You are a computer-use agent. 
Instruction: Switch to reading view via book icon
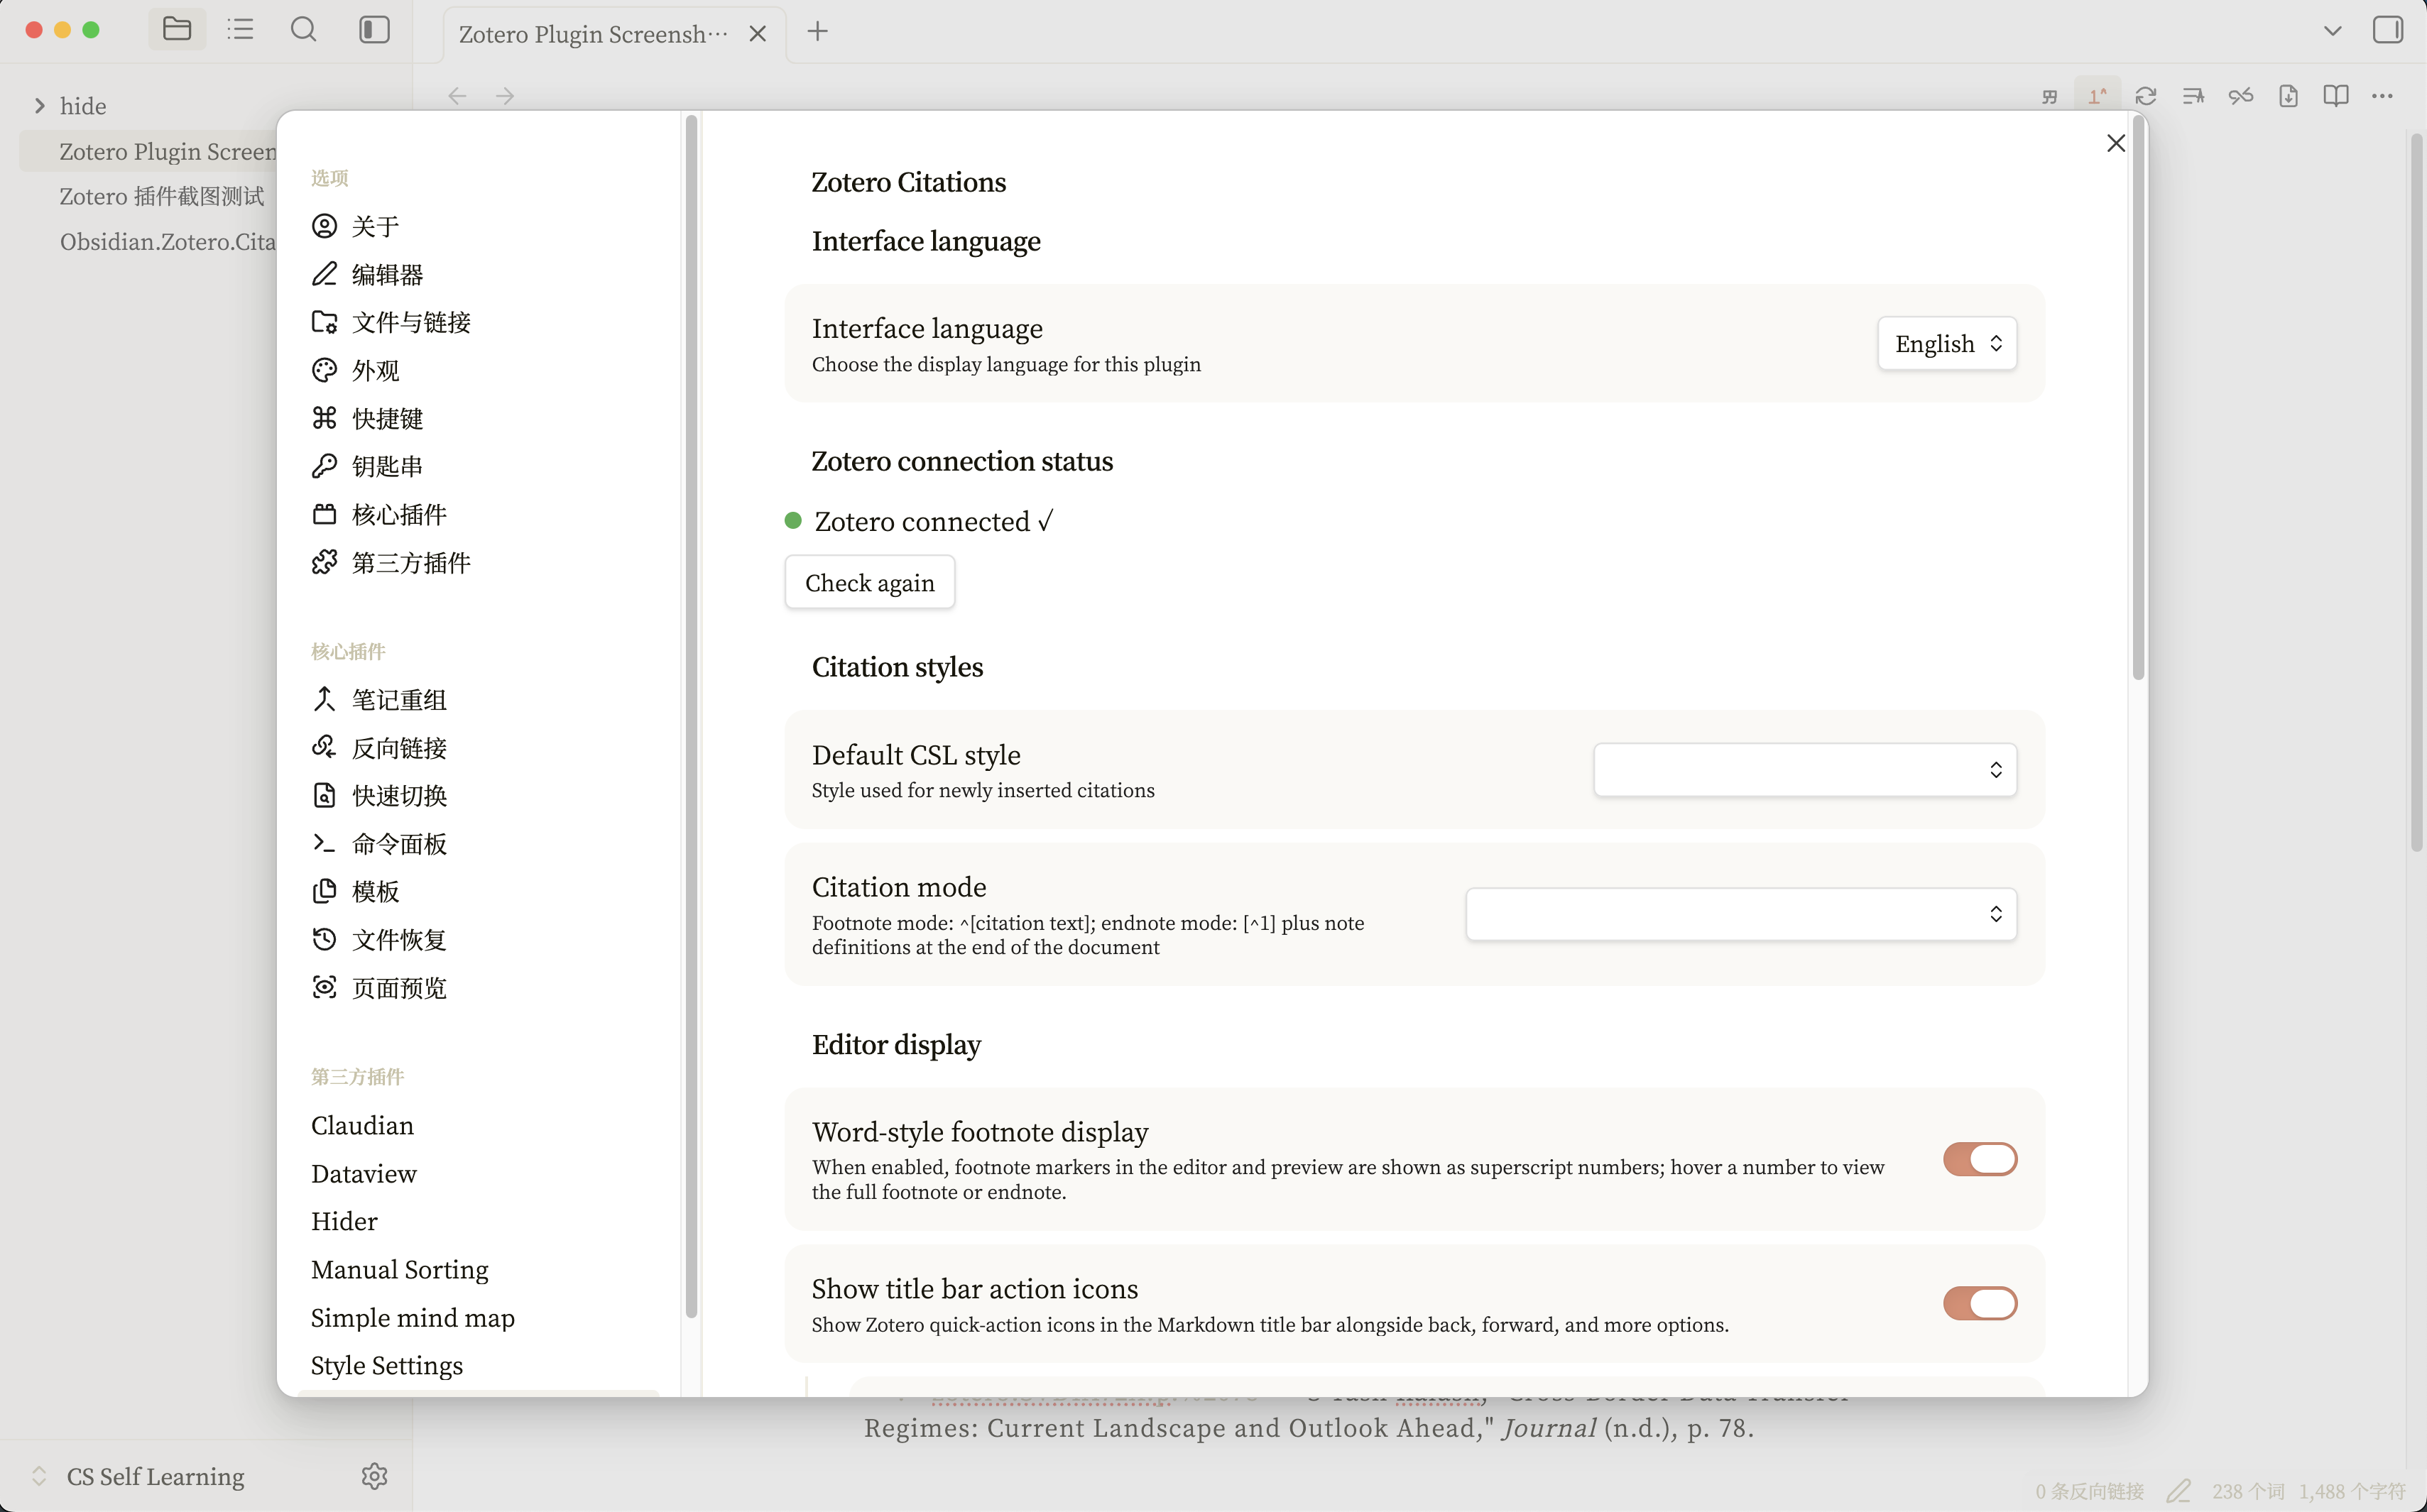pyautogui.click(x=2336, y=96)
